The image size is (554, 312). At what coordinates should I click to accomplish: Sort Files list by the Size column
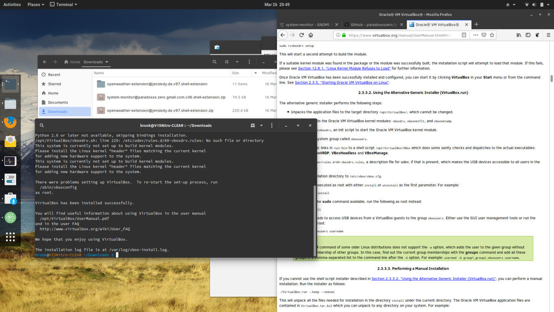tap(240, 73)
